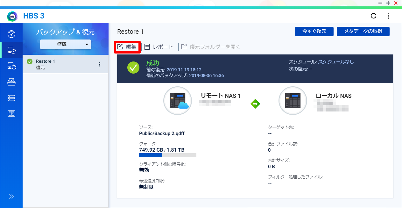The width and height of the screenshot is (402, 208).
Task: Refresh using the circular arrow icon
Action: [374, 16]
